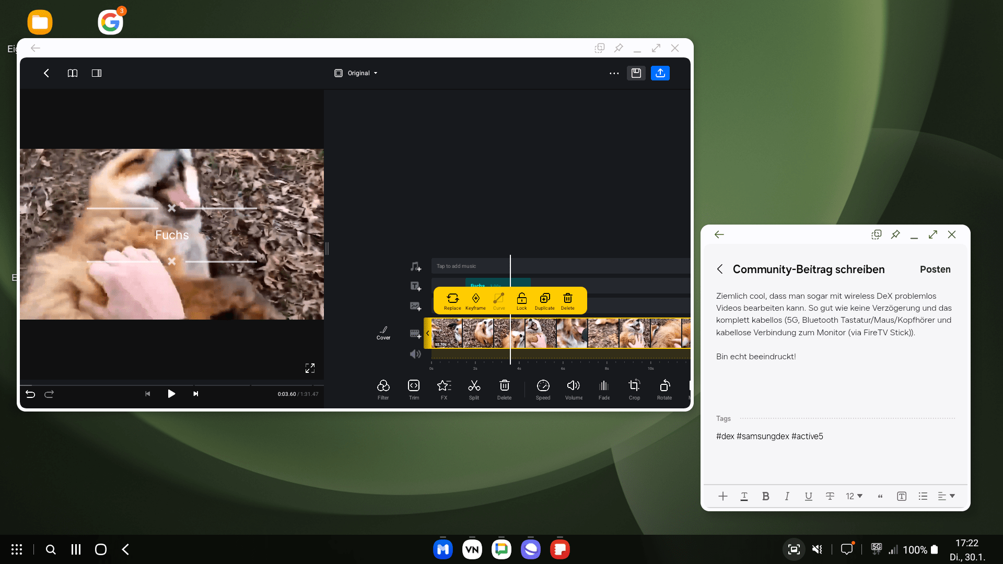Delete the clip using the bottom toolbar trash
The image size is (1003, 564).
click(504, 390)
